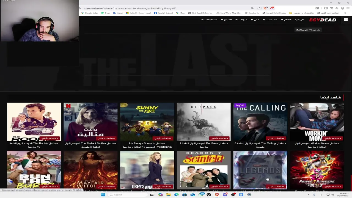Image resolution: width=352 pixels, height=198 pixels.
Task: Open the Brave Shields lion icon
Action: click(265, 8)
